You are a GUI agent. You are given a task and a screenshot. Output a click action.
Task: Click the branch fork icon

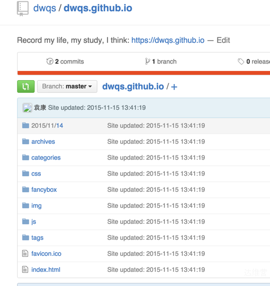(147, 62)
